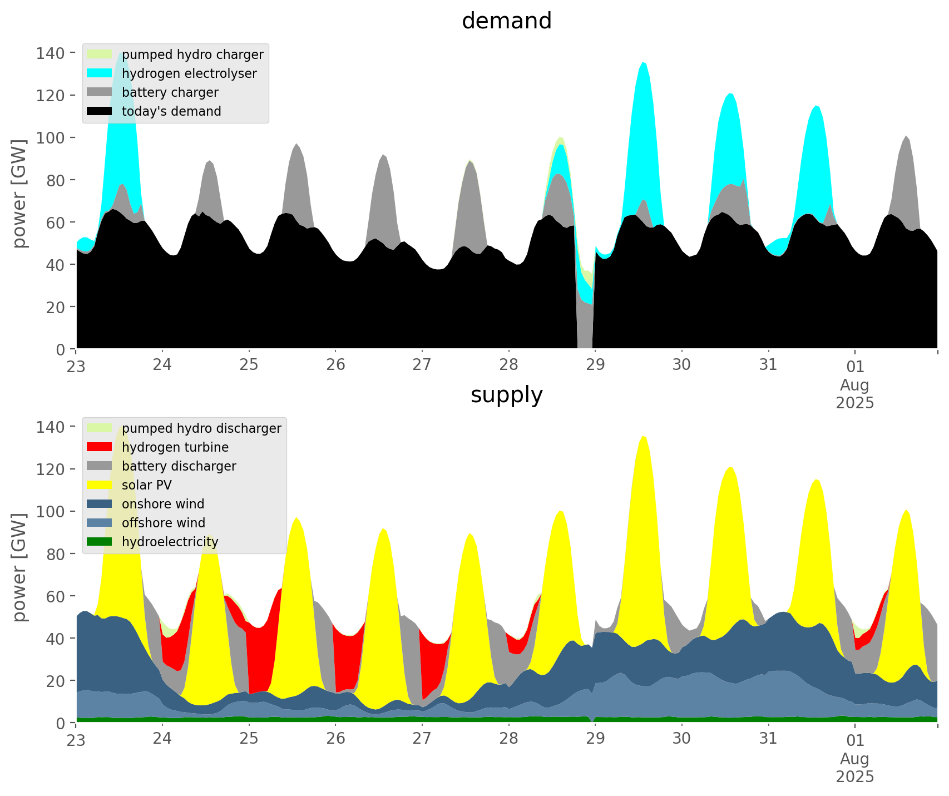Click the black today's demand legend swatch

click(100, 111)
